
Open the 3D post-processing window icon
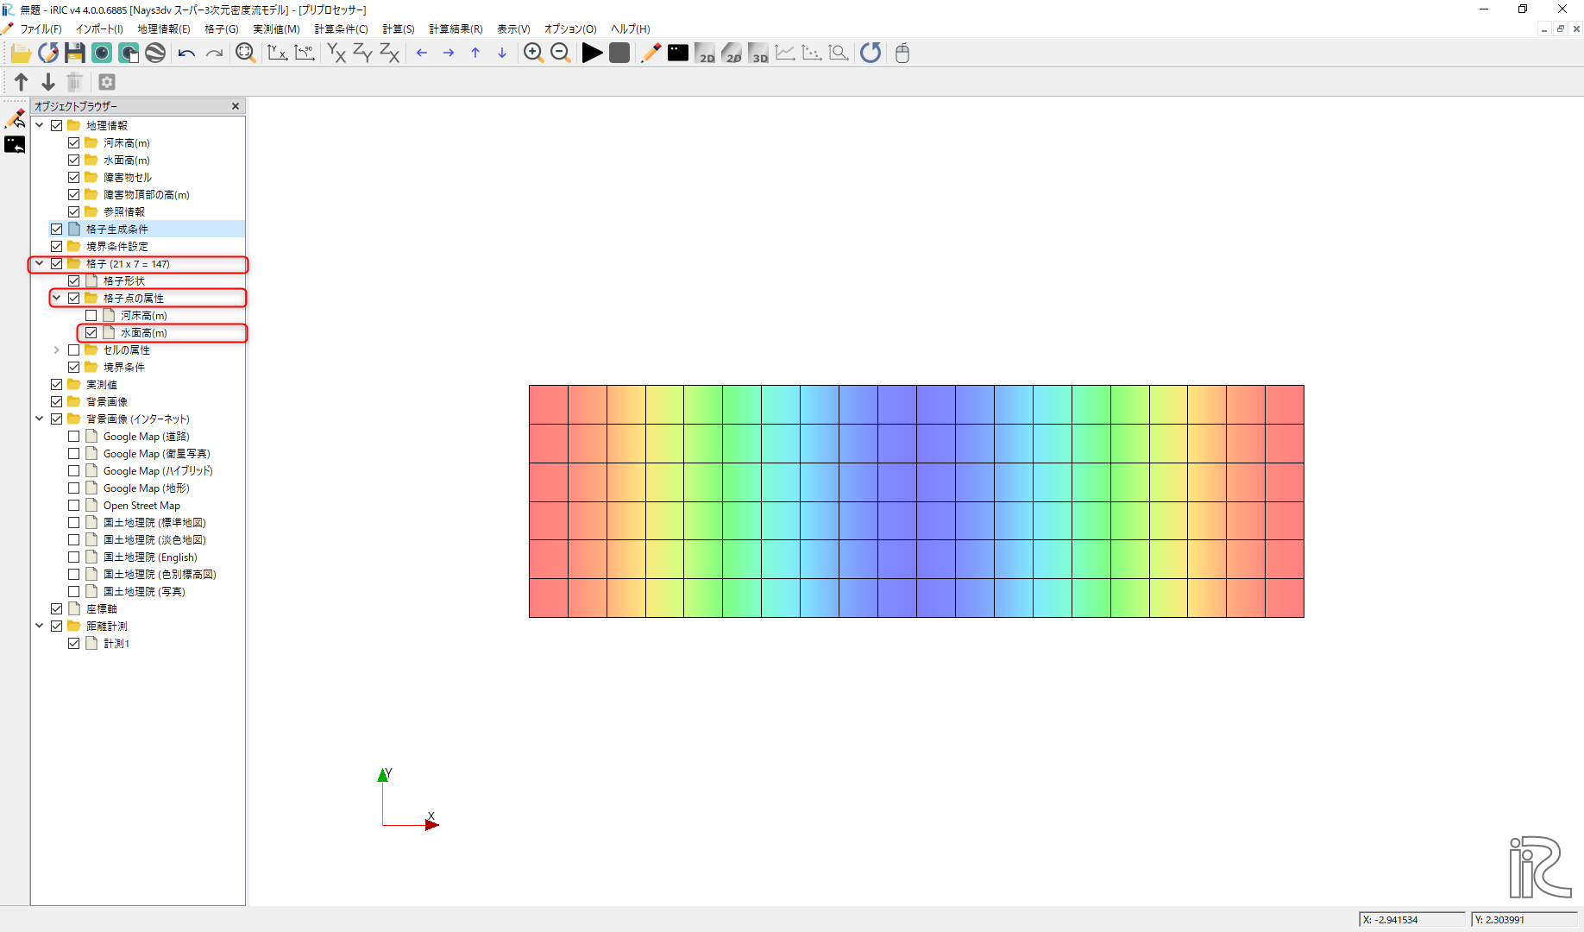[x=758, y=54]
